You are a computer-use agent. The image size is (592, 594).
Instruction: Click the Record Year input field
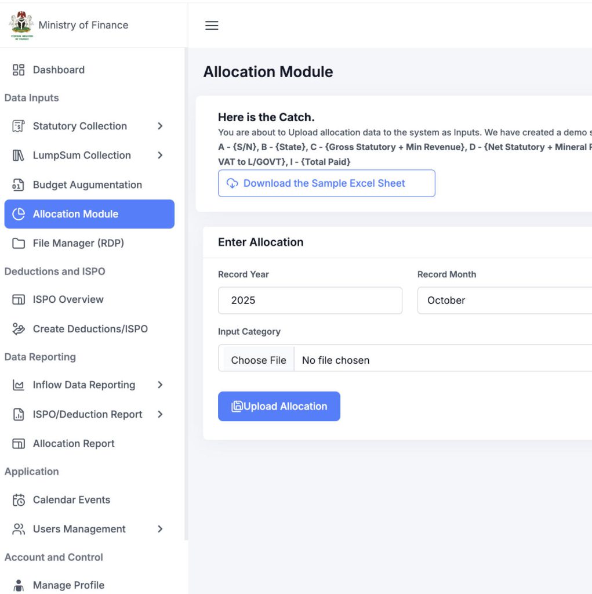(x=310, y=300)
